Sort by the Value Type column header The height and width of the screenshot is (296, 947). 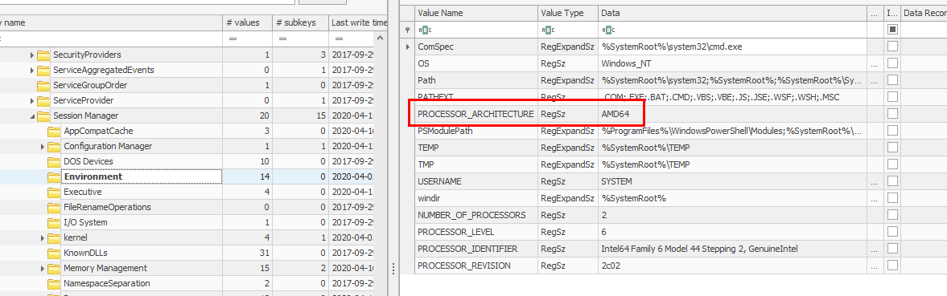tap(568, 13)
